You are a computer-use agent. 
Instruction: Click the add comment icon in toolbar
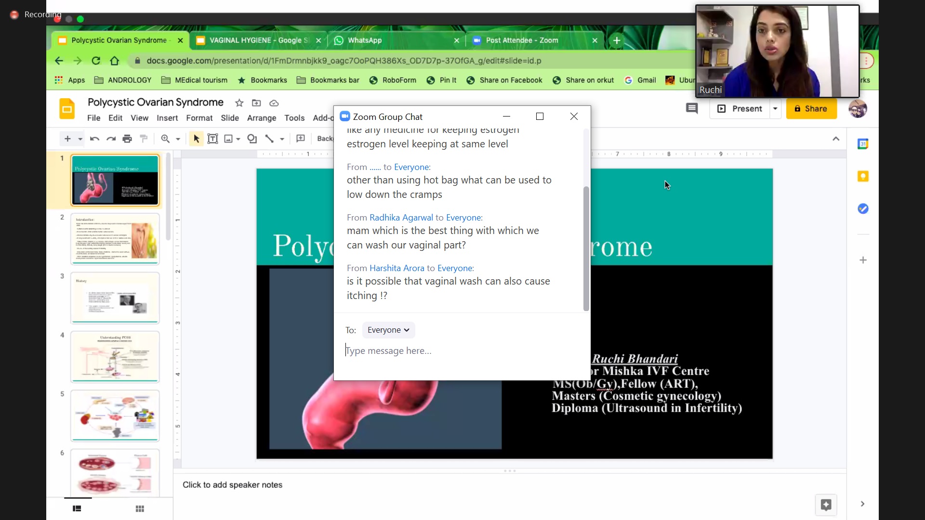301,139
